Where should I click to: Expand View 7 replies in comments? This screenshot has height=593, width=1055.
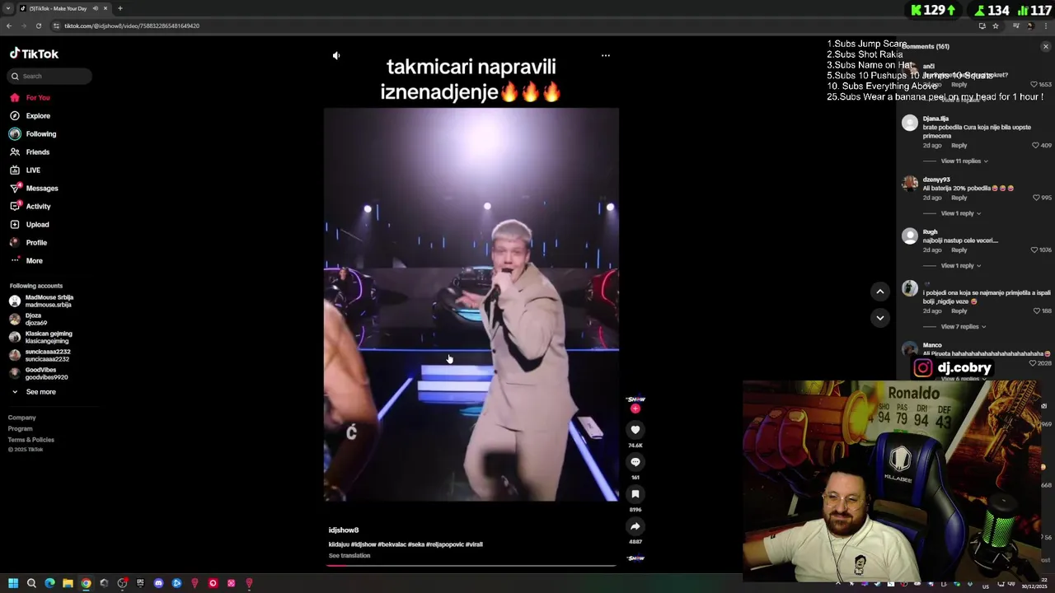pyautogui.click(x=964, y=327)
